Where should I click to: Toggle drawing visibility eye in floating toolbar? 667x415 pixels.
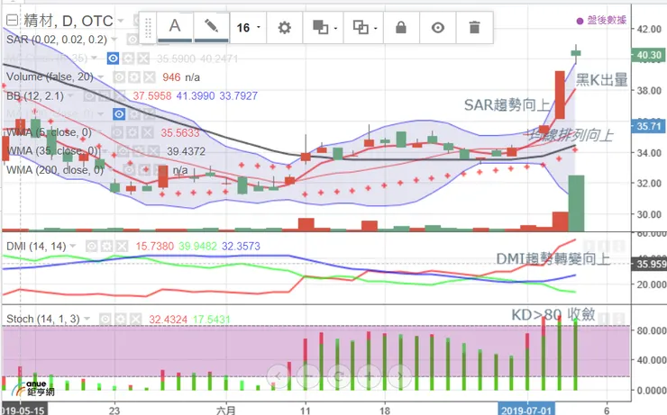click(438, 28)
